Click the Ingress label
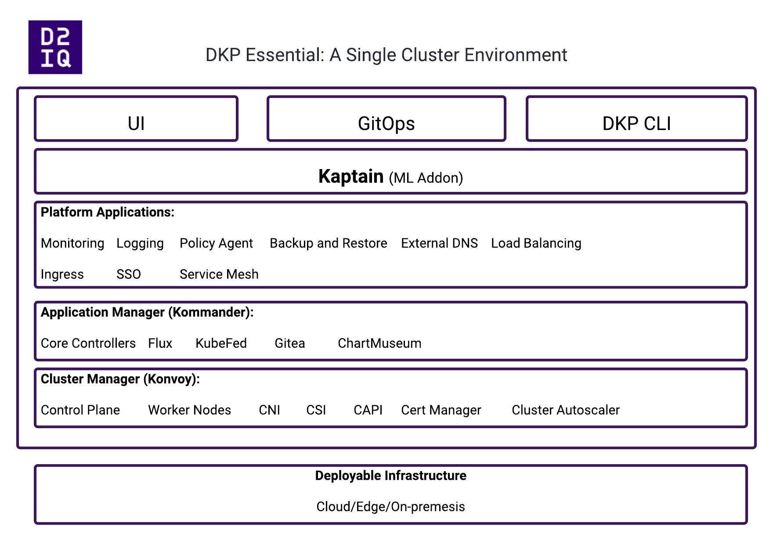This screenshot has width=773, height=541. tap(62, 274)
